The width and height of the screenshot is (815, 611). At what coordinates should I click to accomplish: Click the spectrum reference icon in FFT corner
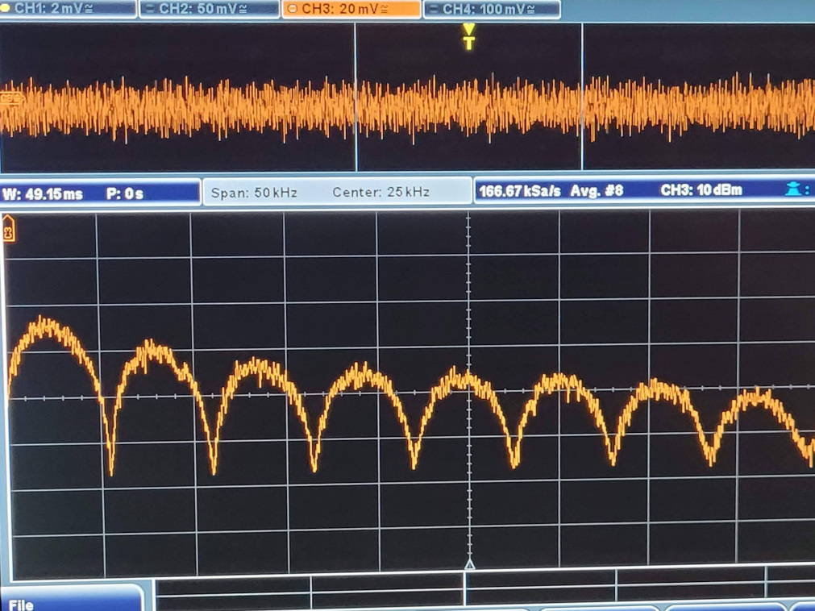10,230
